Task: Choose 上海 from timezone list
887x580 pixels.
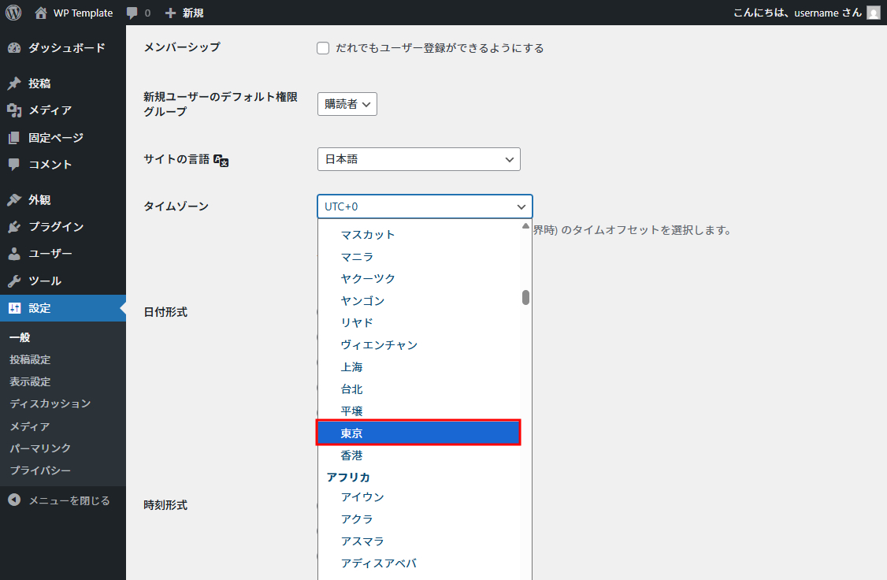Action: pos(418,366)
